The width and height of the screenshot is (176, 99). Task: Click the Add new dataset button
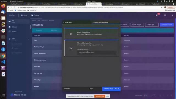167,25
